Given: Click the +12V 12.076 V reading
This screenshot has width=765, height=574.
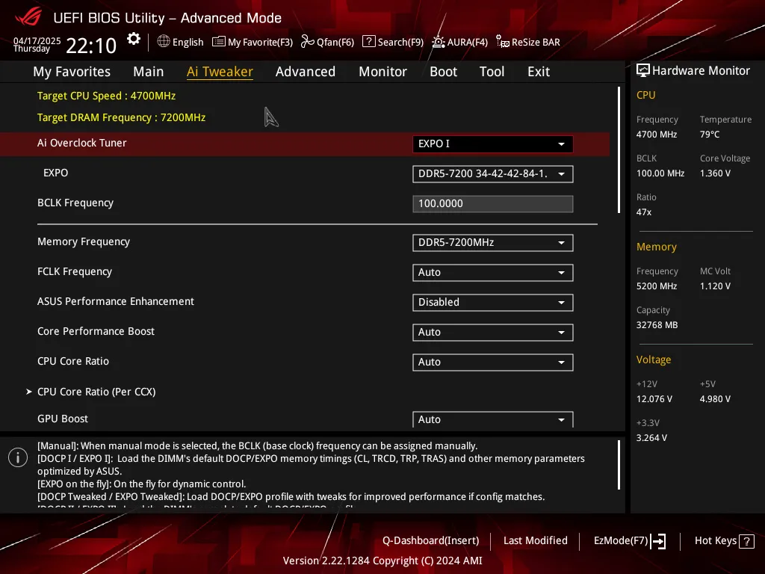Looking at the screenshot, I should coord(654,399).
